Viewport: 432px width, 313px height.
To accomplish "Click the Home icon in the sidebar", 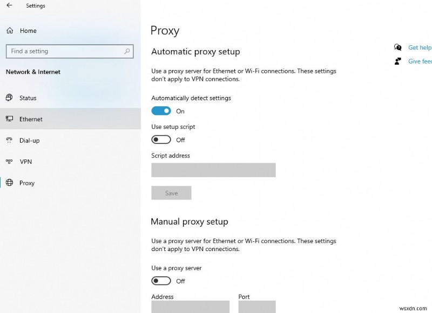I will click(x=11, y=31).
